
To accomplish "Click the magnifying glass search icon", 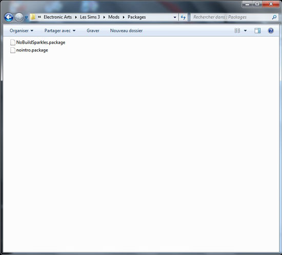I will pyautogui.click(x=274, y=17).
